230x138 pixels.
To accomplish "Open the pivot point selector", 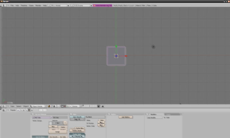I will (54, 106).
